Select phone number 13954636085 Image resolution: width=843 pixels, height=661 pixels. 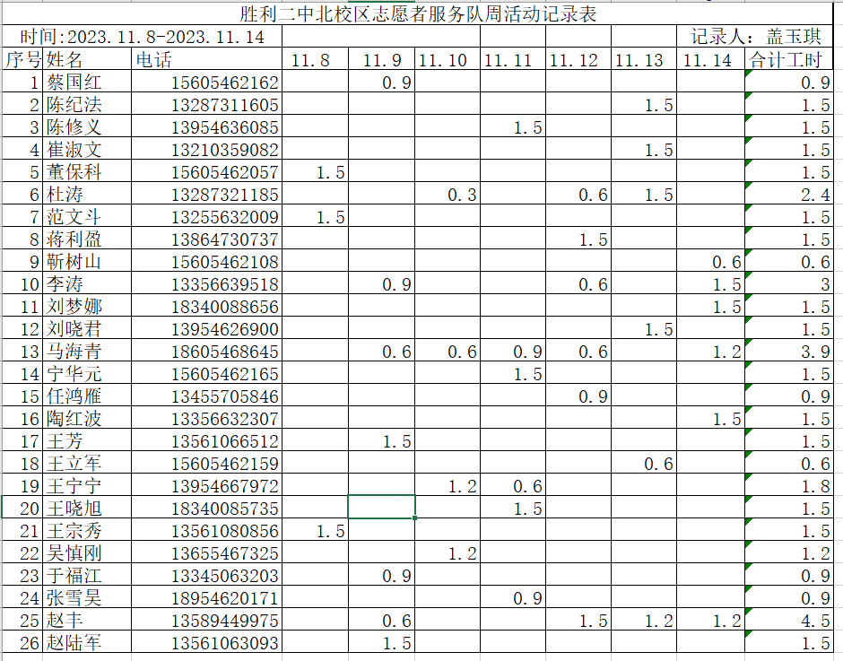[x=207, y=126]
